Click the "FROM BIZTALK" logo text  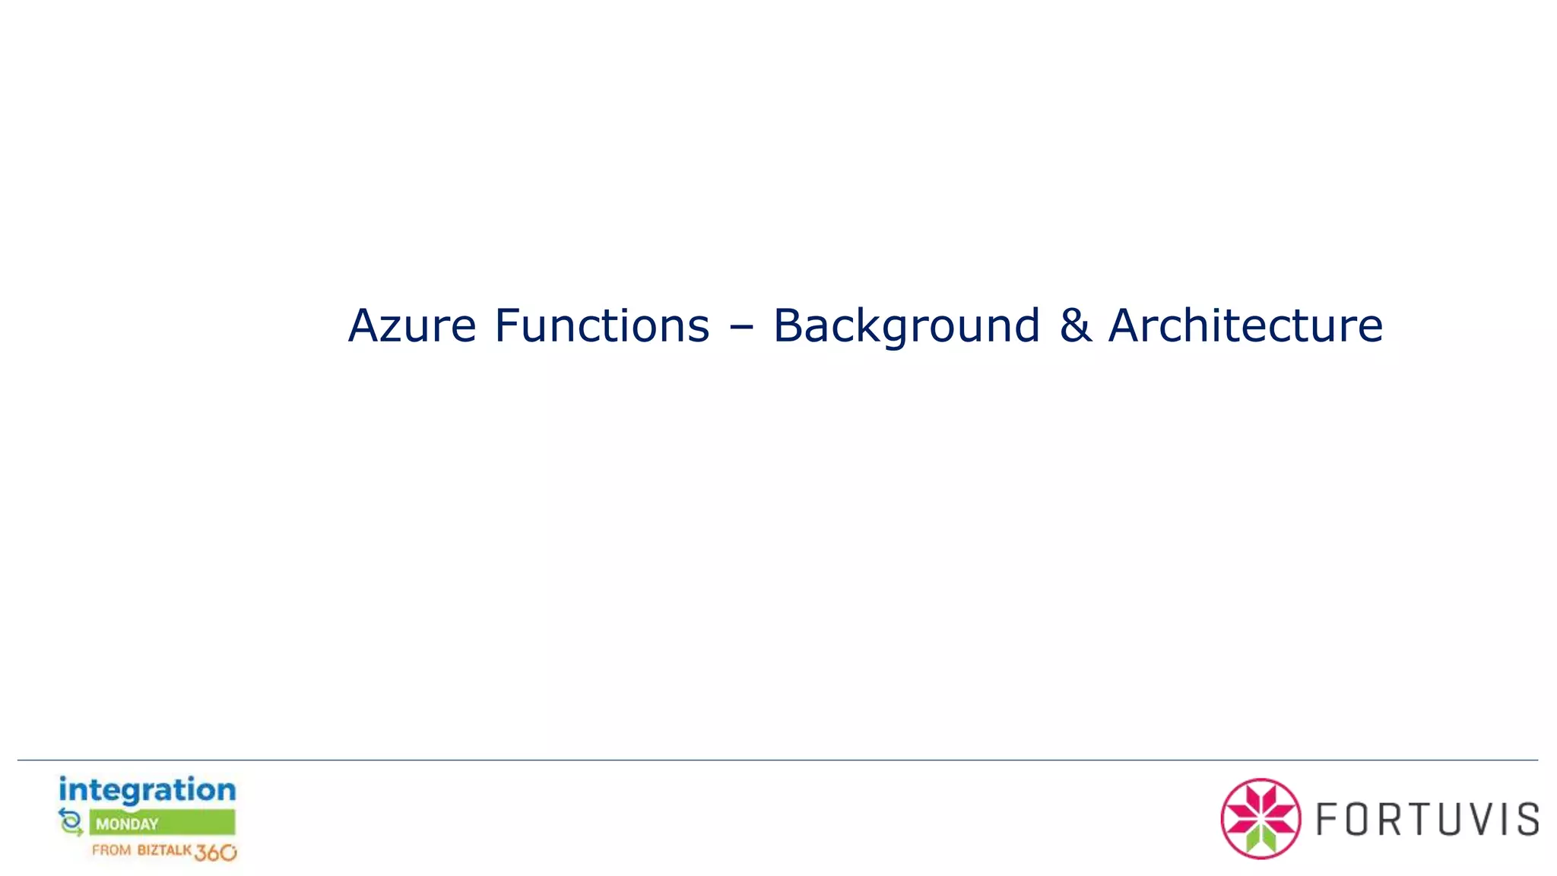coord(141,850)
